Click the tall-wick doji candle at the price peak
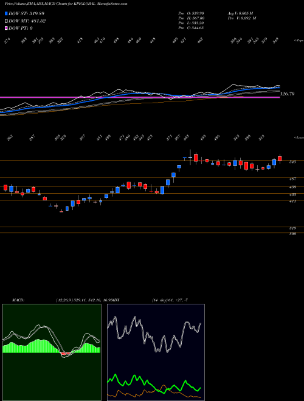This screenshot has width=304, height=401. 190,157
